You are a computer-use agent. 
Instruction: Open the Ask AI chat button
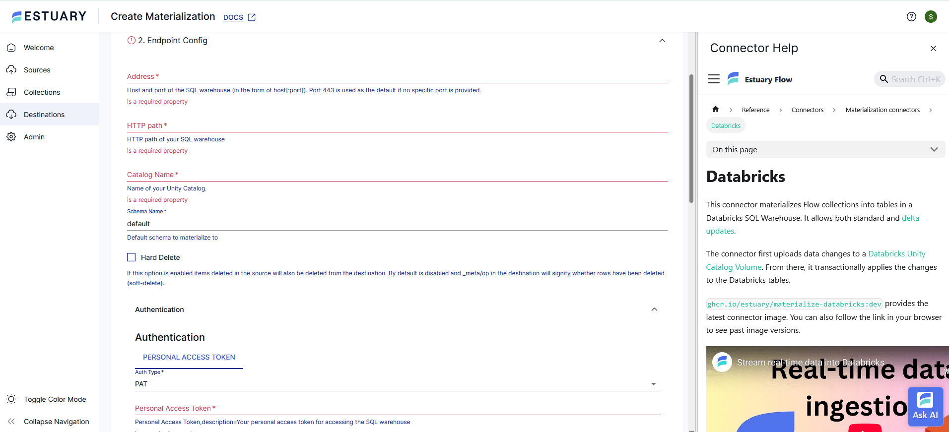pyautogui.click(x=926, y=406)
